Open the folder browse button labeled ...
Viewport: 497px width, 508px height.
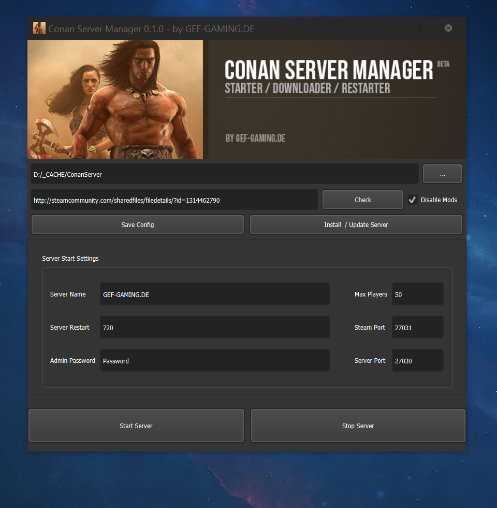pos(442,173)
